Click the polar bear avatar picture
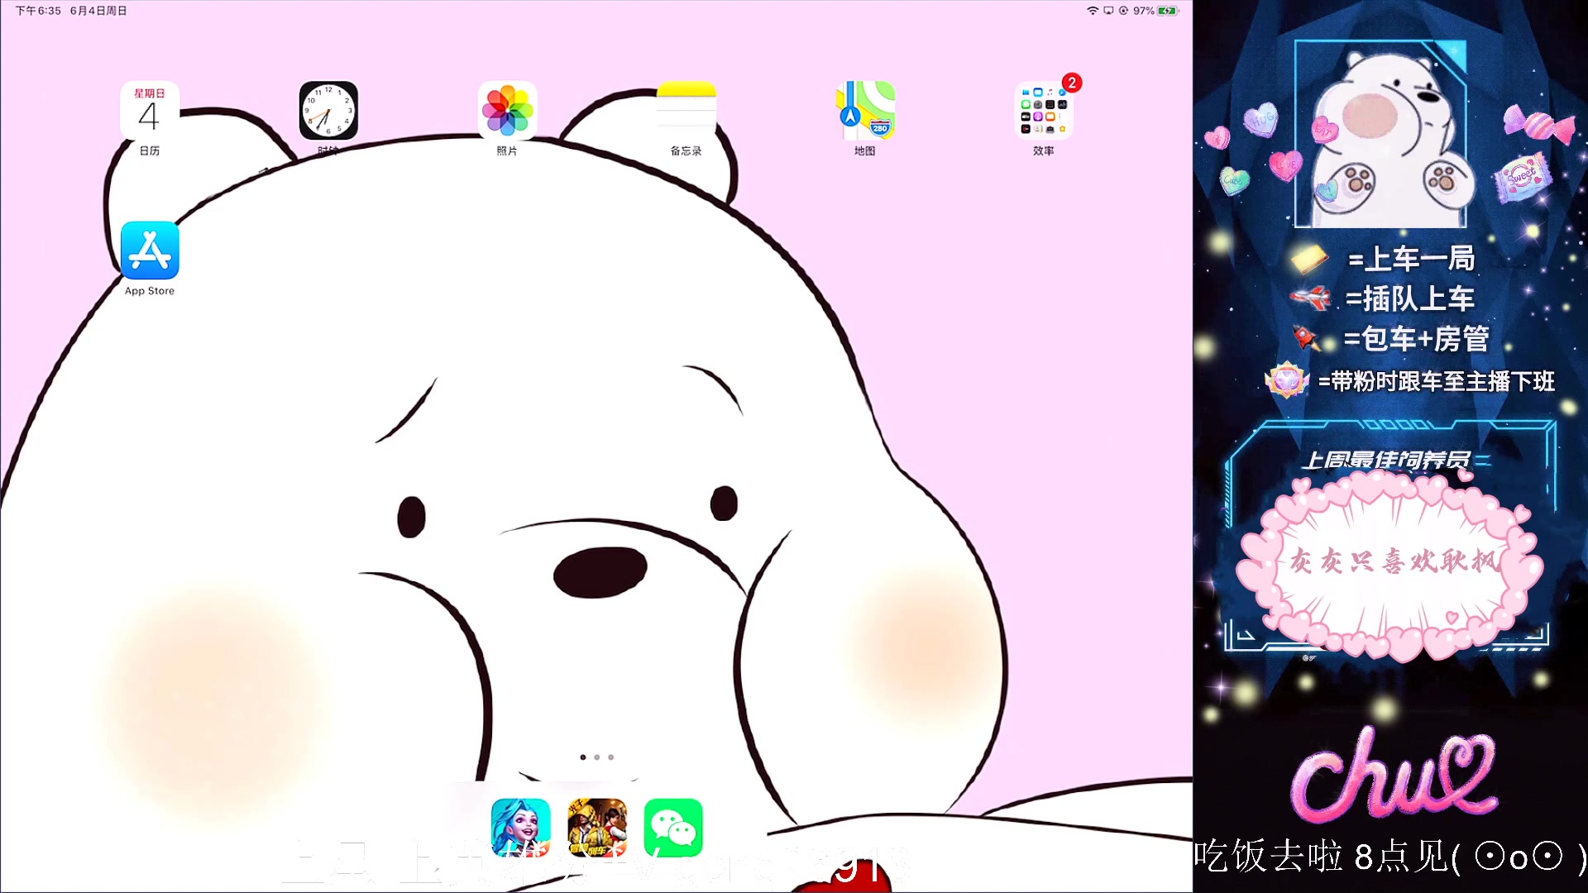Screen dimensions: 1588x893 click(1380, 135)
